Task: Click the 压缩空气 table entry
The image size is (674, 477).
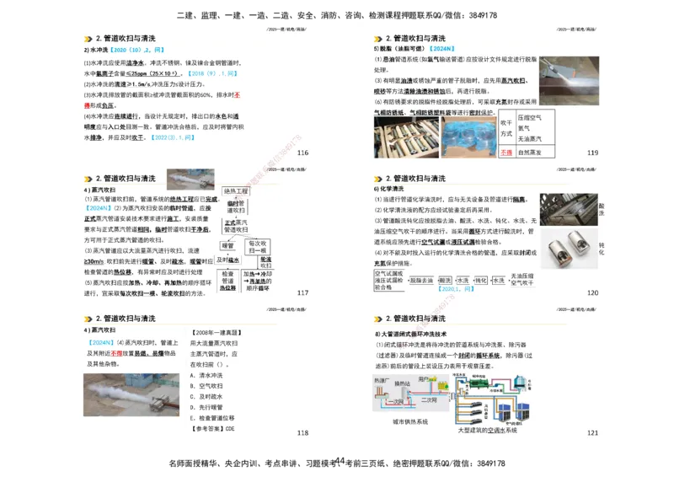Action: click(530, 117)
